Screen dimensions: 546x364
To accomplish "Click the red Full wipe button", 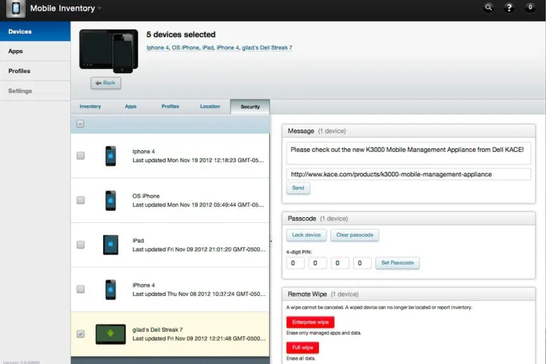I will coord(302,348).
